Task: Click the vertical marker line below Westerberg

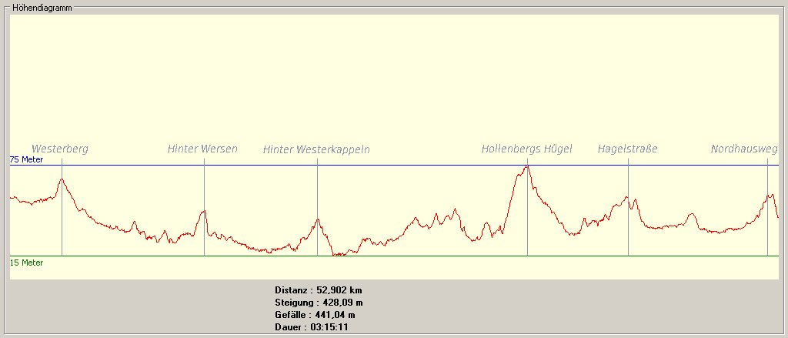Action: tap(62, 223)
